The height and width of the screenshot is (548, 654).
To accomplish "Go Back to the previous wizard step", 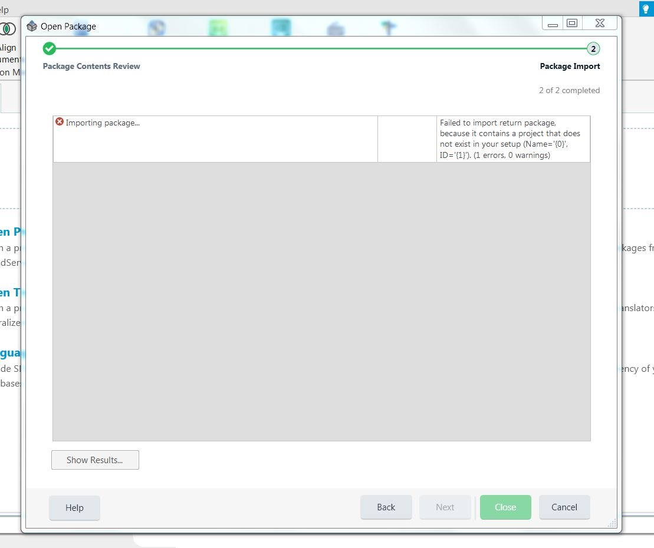I will 386,507.
